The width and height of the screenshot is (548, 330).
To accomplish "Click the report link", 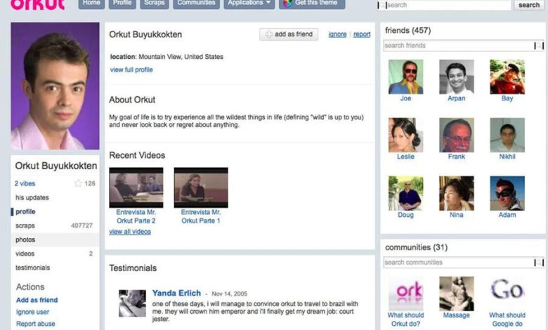I will click(362, 34).
